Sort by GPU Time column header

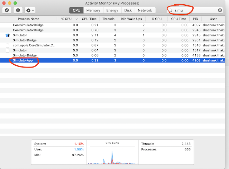pos(179,19)
